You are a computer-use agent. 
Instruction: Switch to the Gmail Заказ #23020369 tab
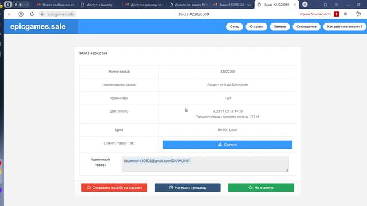tap(232, 5)
